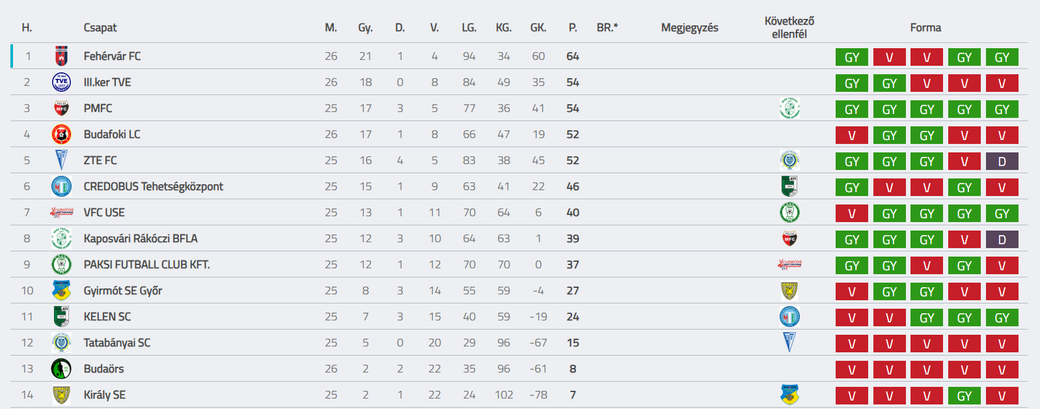This screenshot has width=1040, height=409.
Task: Click the Budafoki LC crest icon
Action: (61, 134)
